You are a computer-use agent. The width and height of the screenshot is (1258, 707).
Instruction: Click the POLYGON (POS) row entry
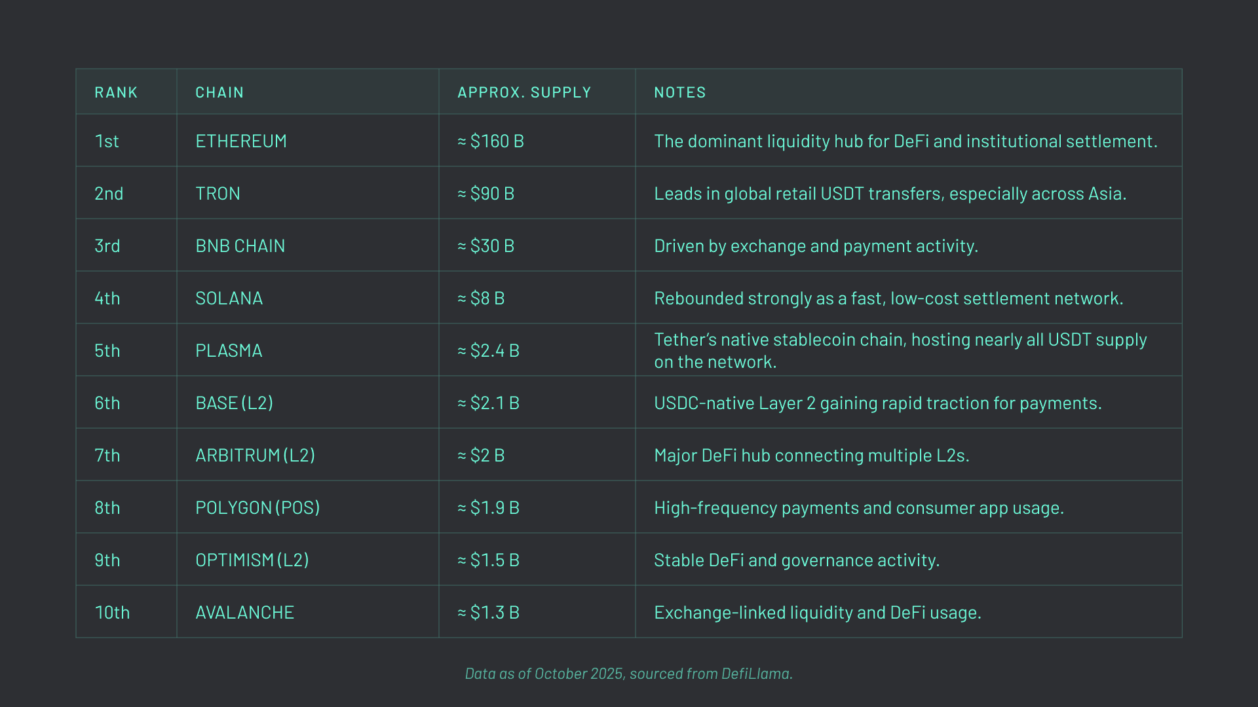coord(257,507)
